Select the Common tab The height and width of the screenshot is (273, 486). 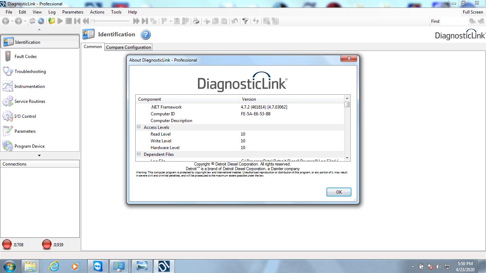(x=93, y=47)
